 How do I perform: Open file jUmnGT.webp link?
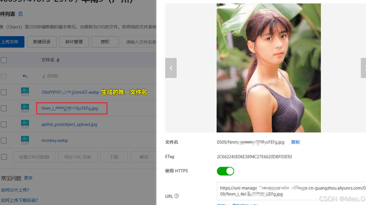70,92
